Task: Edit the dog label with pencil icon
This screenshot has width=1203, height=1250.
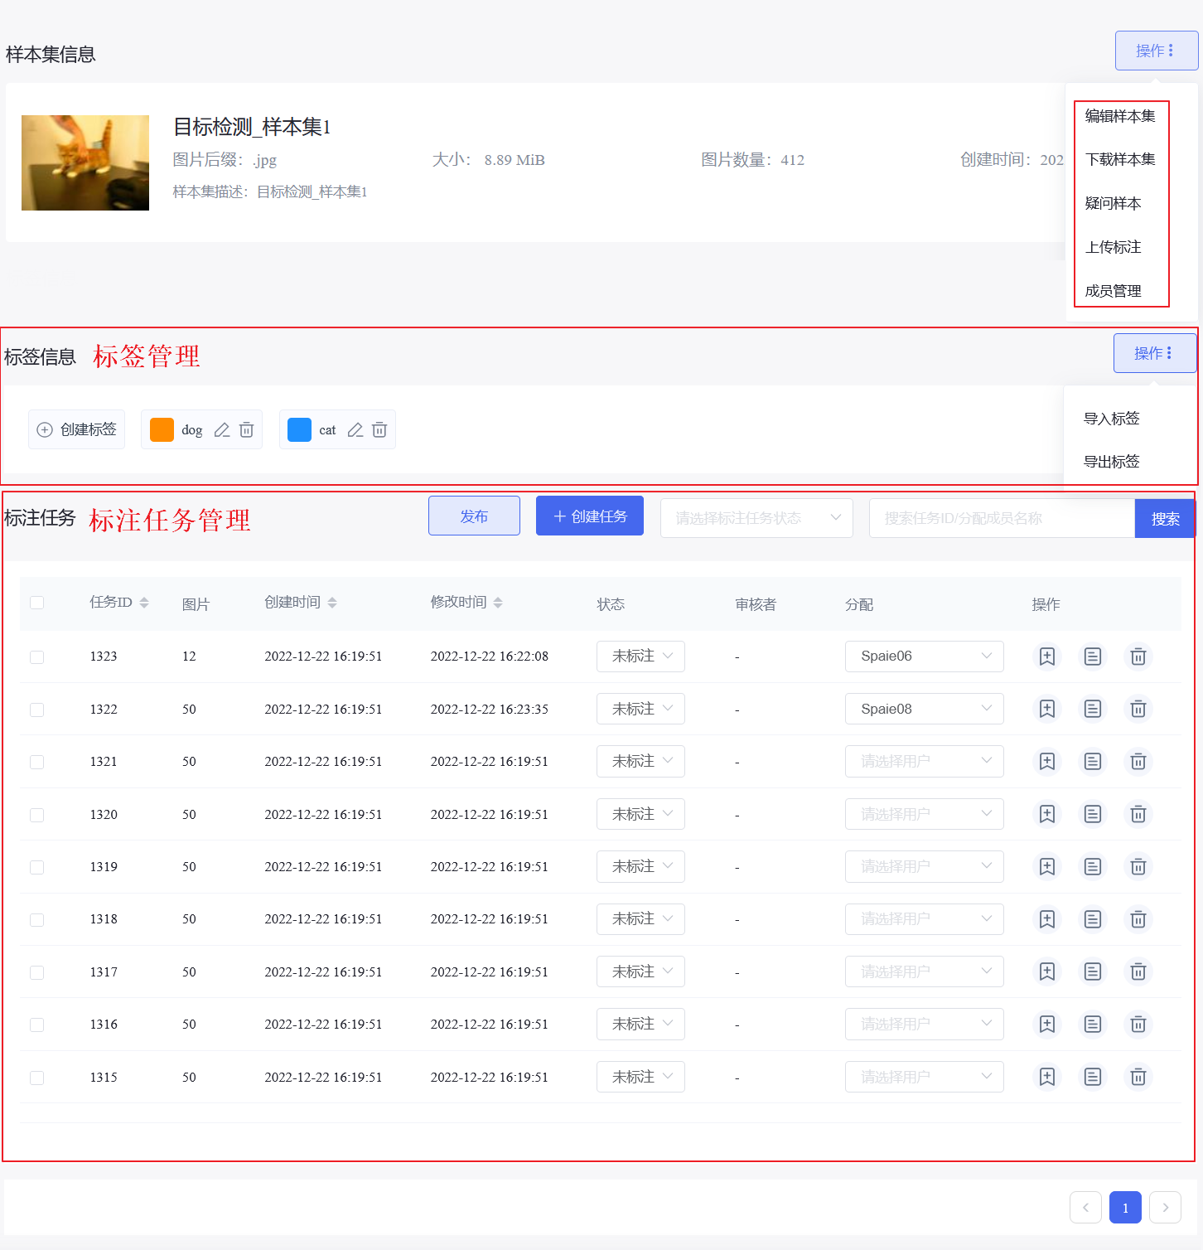Action: [x=221, y=429]
